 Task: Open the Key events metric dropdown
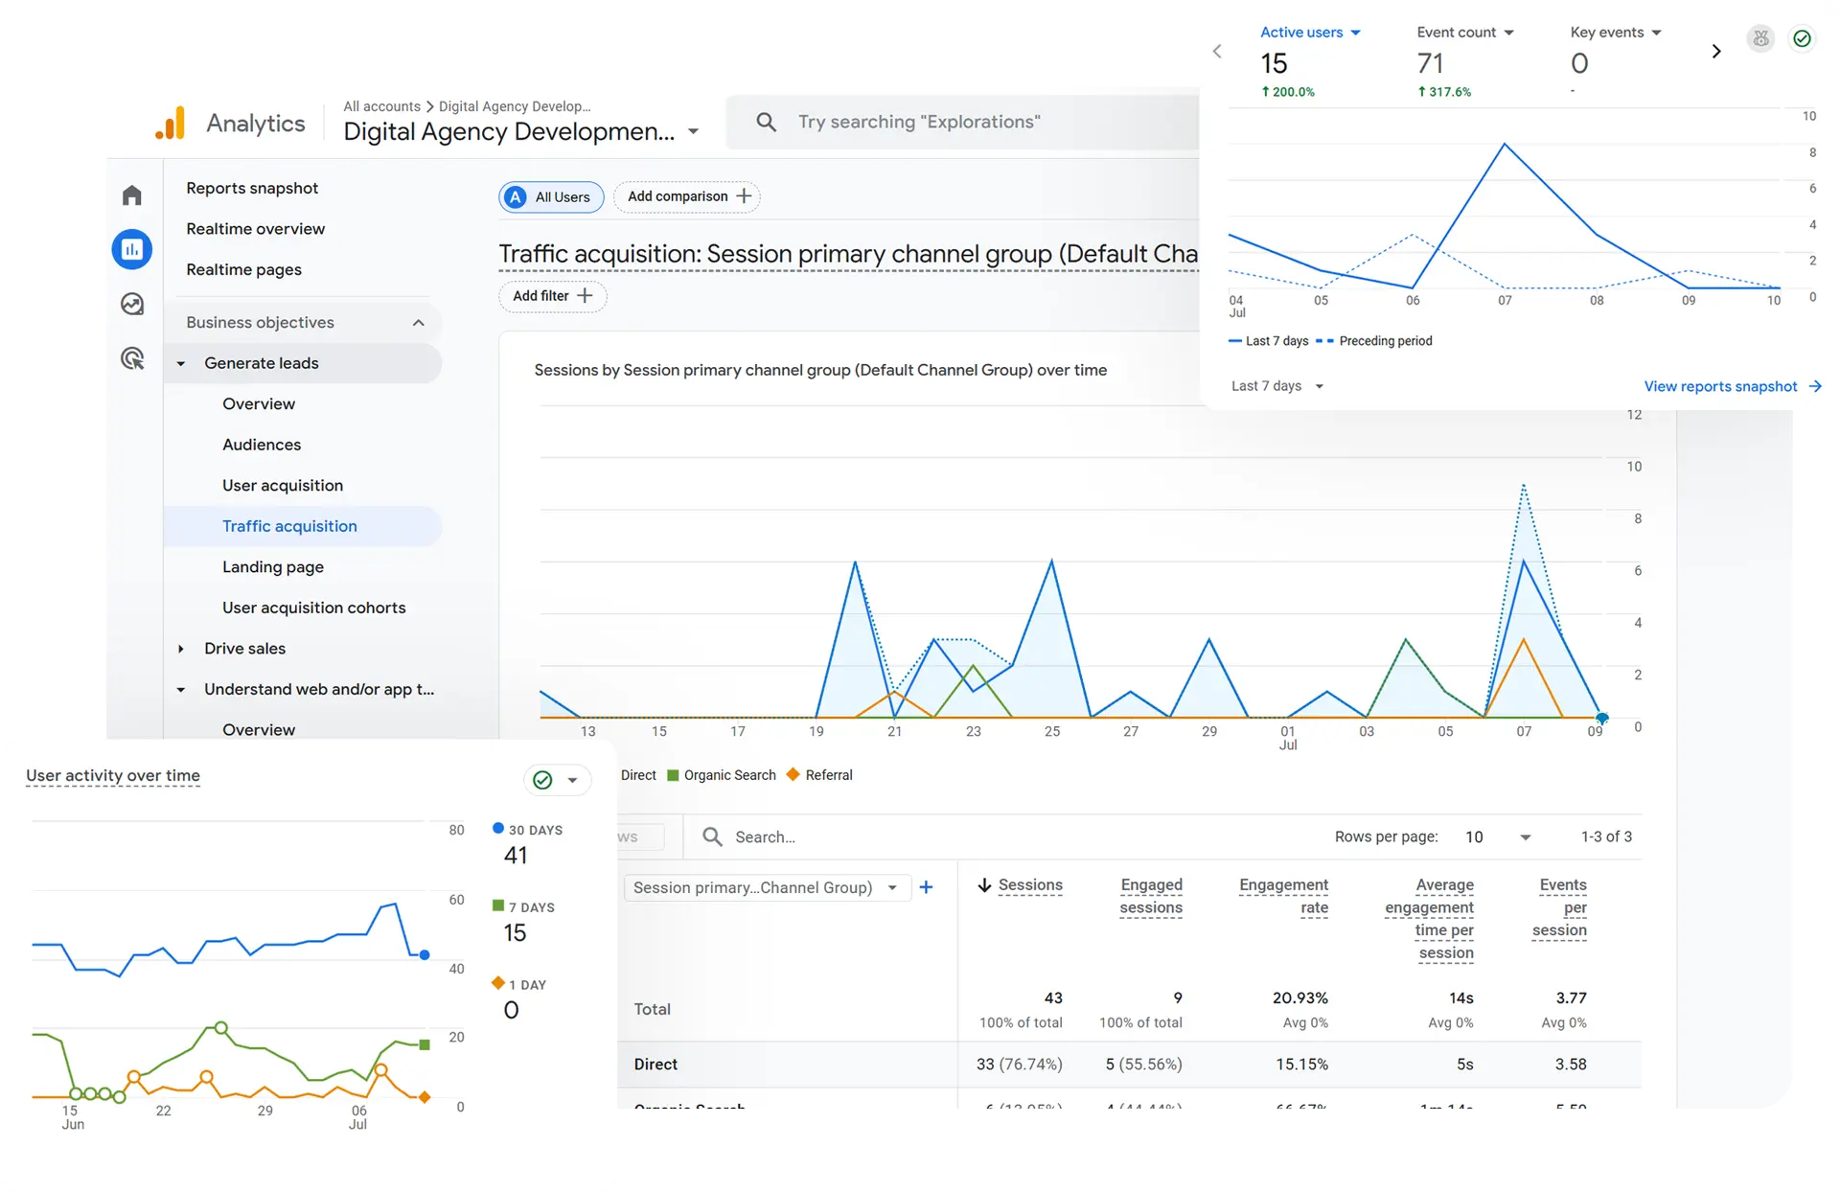tap(1656, 33)
